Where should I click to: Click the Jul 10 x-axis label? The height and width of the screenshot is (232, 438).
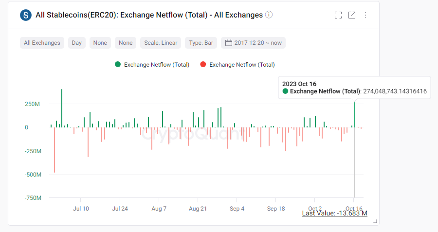[x=81, y=209]
